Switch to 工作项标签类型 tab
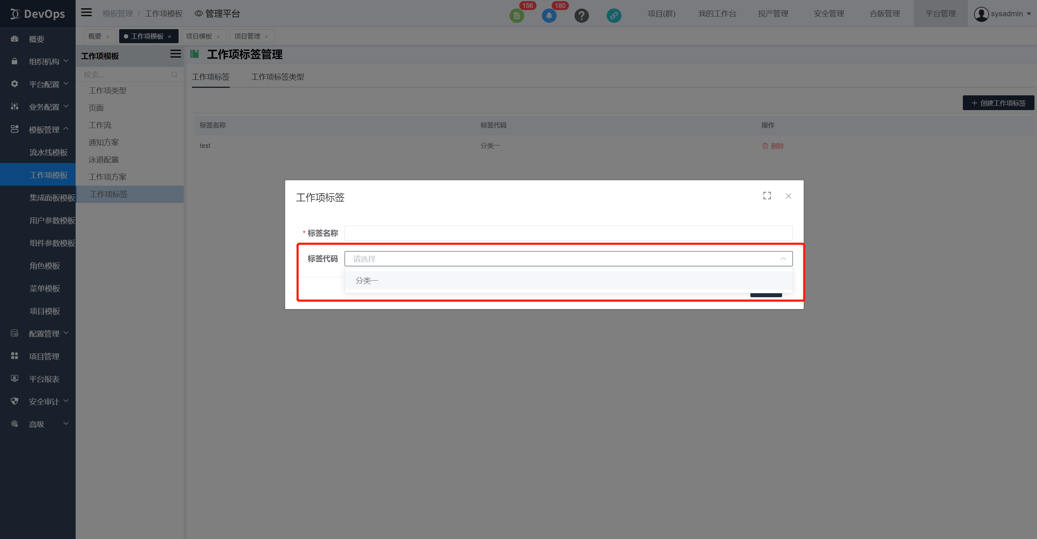Viewport: 1037px width, 539px height. point(277,77)
